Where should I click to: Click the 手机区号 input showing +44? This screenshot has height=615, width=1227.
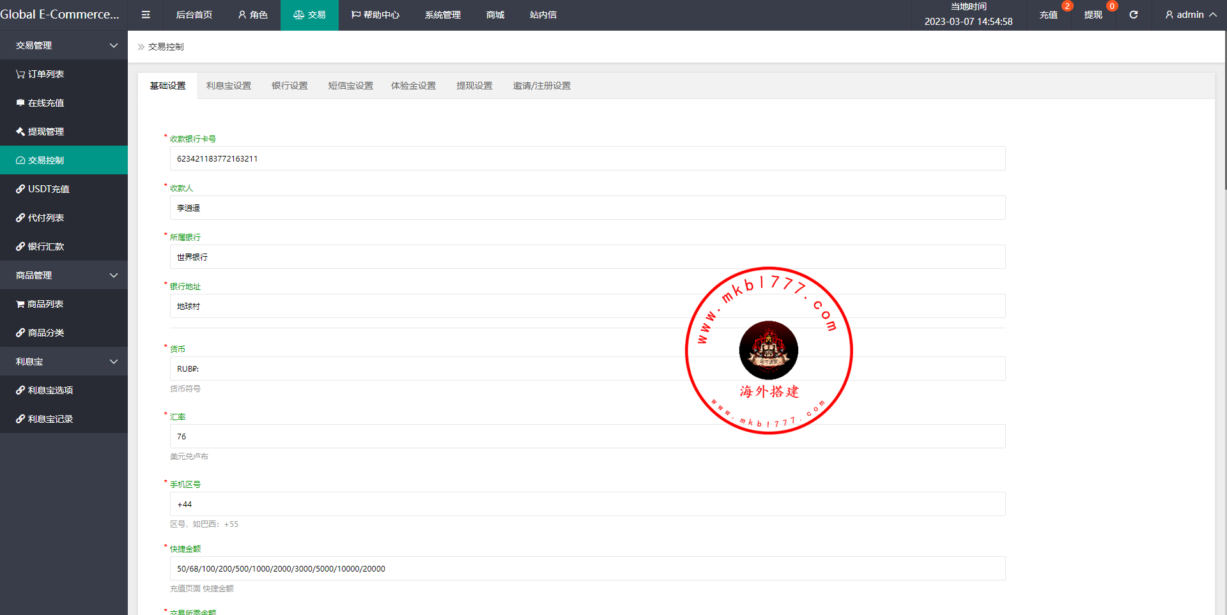click(587, 504)
